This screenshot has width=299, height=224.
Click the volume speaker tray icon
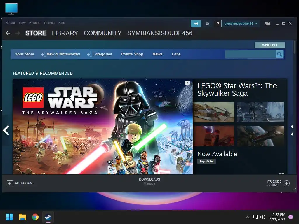click(x=263, y=217)
